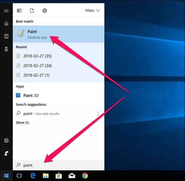Launch the Paint desktop app result

[x=59, y=34]
